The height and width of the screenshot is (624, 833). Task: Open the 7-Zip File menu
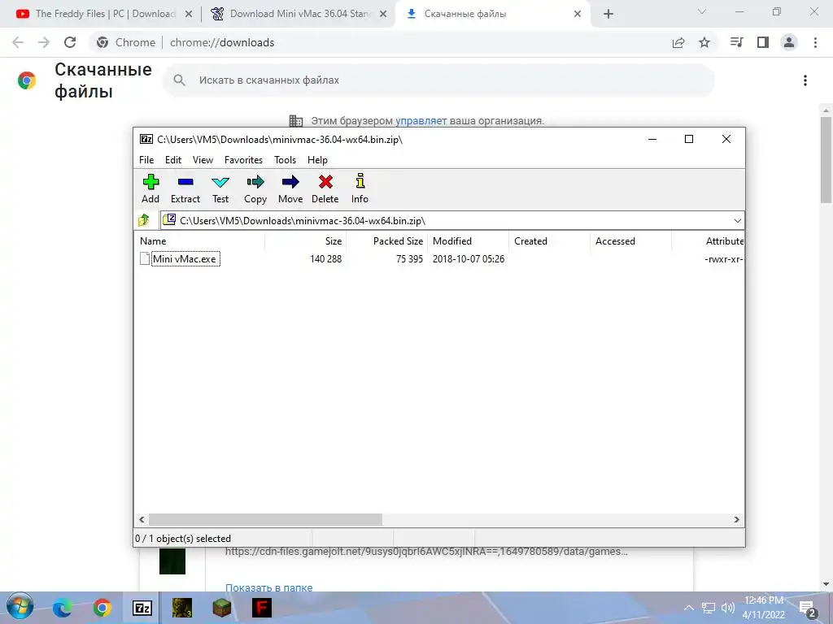146,160
